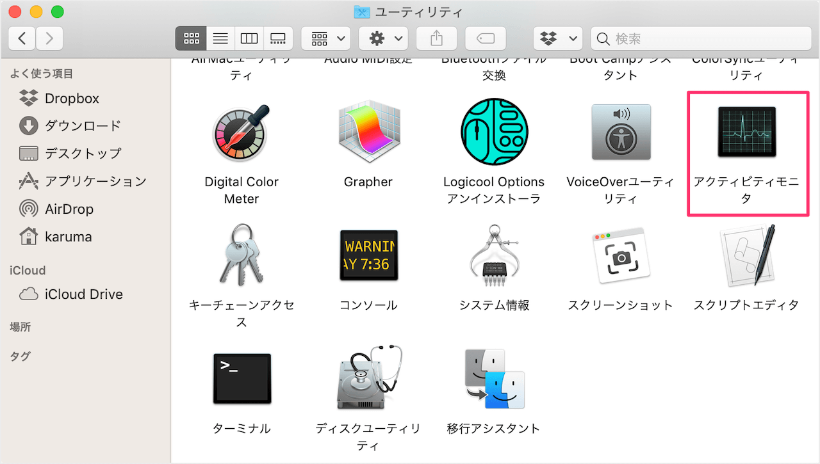
Task: Click the 'キーチェーンアクセス' label
Action: [242, 314]
